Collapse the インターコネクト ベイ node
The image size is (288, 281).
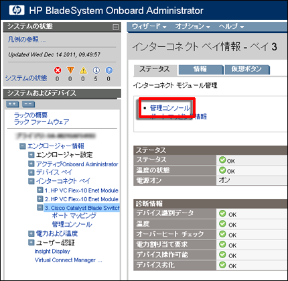pos(31,181)
